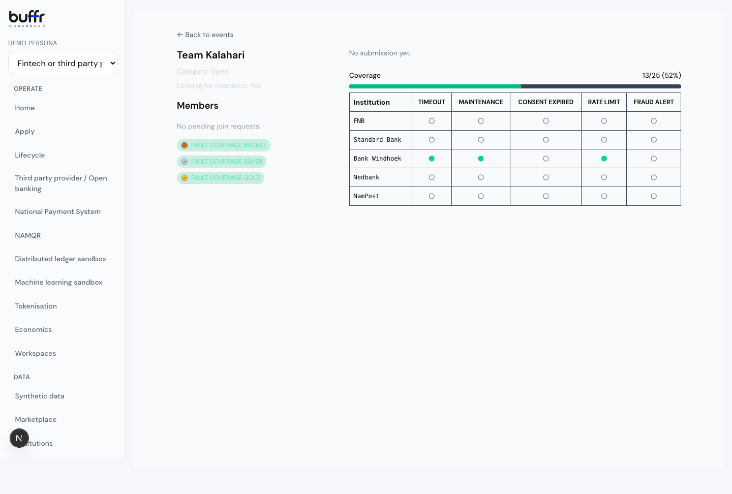Click Back to events link
Image resolution: width=732 pixels, height=494 pixels.
[205, 35]
